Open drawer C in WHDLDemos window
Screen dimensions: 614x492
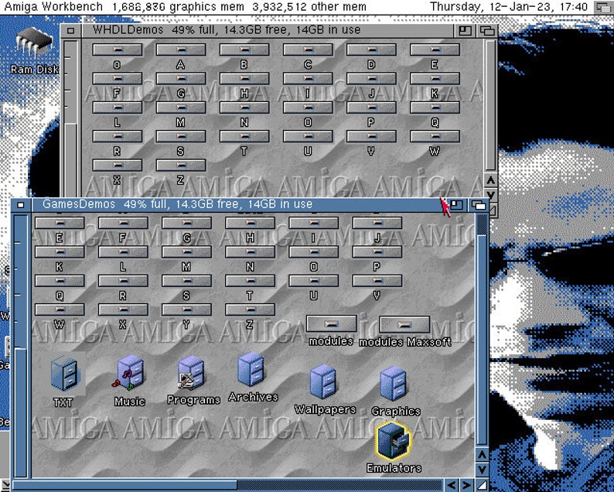coord(308,50)
